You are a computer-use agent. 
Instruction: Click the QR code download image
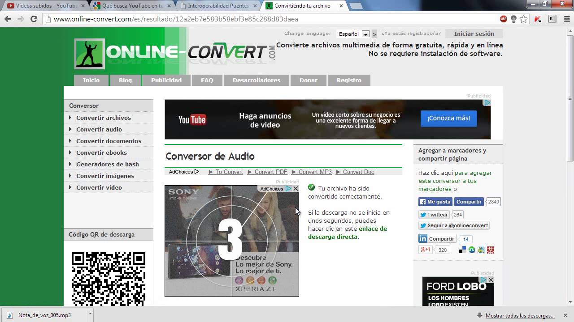pyautogui.click(x=109, y=278)
